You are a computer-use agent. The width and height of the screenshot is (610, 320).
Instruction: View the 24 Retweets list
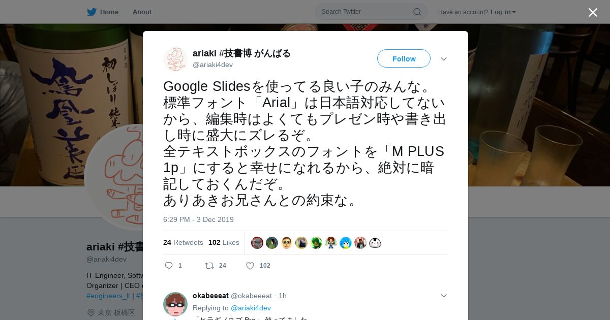[x=183, y=242]
